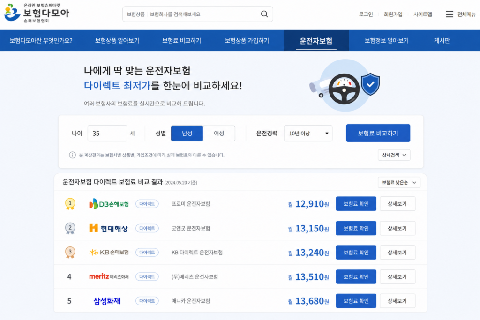The width and height of the screenshot is (480, 320).
Task: Click 보험료 확인 for DB손해보험
Action: click(356, 204)
